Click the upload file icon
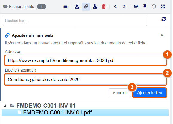Viewport: 173px width, 124px height. pyautogui.click(x=77, y=7)
